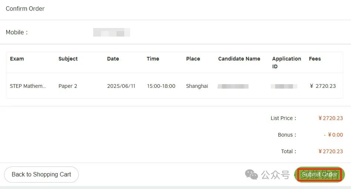Click the Submit Order button
Screen dimensions: 351x189
click(x=320, y=175)
